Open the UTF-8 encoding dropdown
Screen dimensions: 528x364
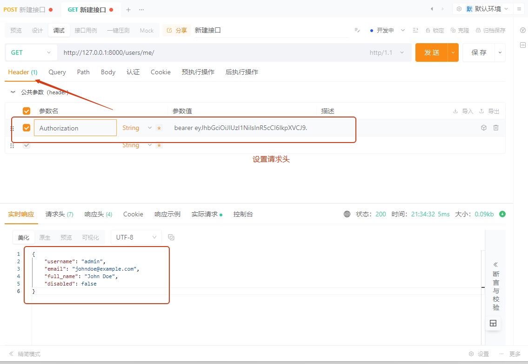(x=136, y=237)
